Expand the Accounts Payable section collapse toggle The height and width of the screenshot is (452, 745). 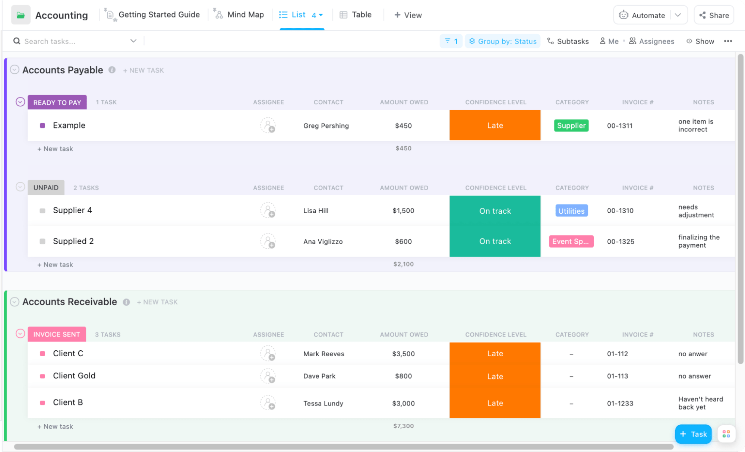14,70
